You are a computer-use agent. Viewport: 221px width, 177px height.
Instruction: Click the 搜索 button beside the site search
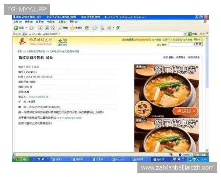pyautogui.click(x=199, y=44)
